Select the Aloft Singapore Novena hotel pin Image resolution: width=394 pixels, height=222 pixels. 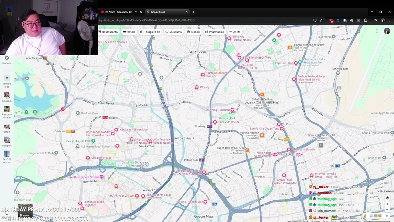102,177
